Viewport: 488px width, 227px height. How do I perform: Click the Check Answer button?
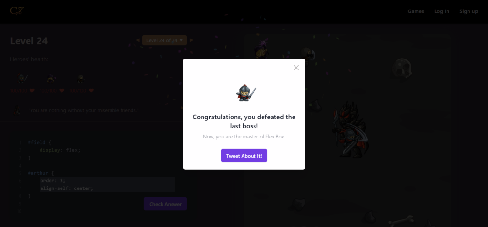coord(165,204)
